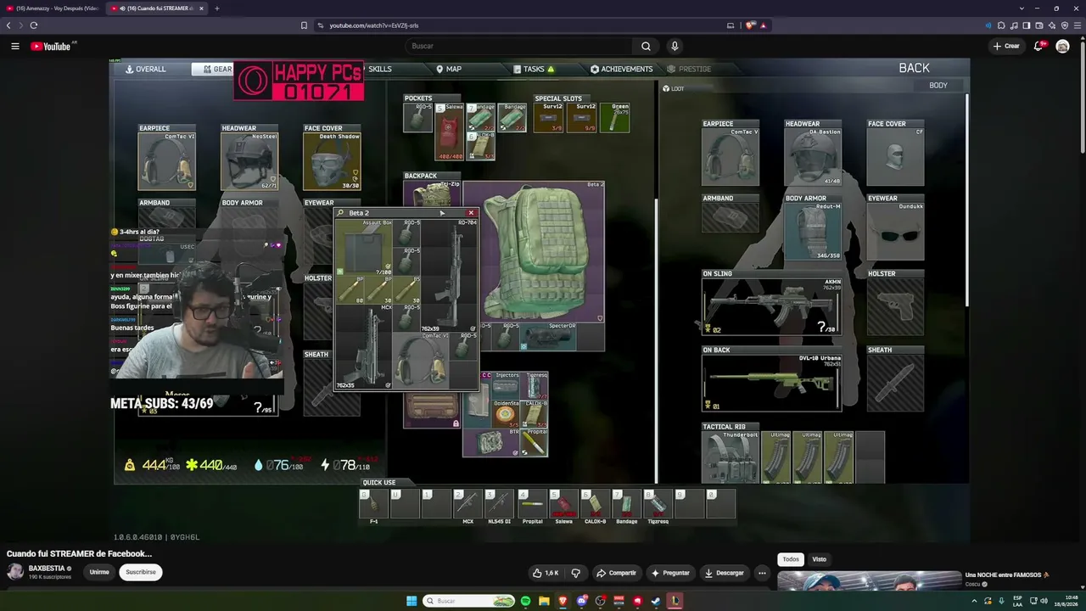
Task: Open the Windows Start menu
Action: 411,601
